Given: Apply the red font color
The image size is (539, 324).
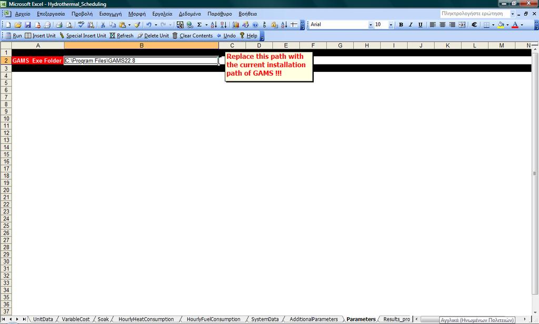Looking at the screenshot, I should tap(515, 25).
